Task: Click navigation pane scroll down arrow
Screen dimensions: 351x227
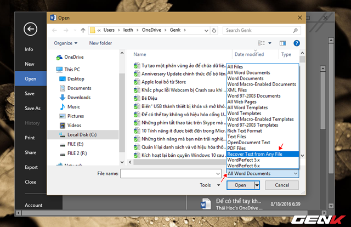Action: pos(122,162)
